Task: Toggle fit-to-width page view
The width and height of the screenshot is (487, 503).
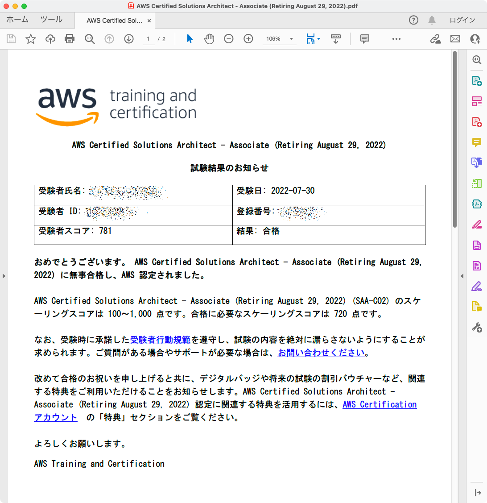Action: click(x=311, y=39)
